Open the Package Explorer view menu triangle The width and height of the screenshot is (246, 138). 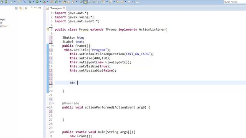pyautogui.click(x=32, y=7)
